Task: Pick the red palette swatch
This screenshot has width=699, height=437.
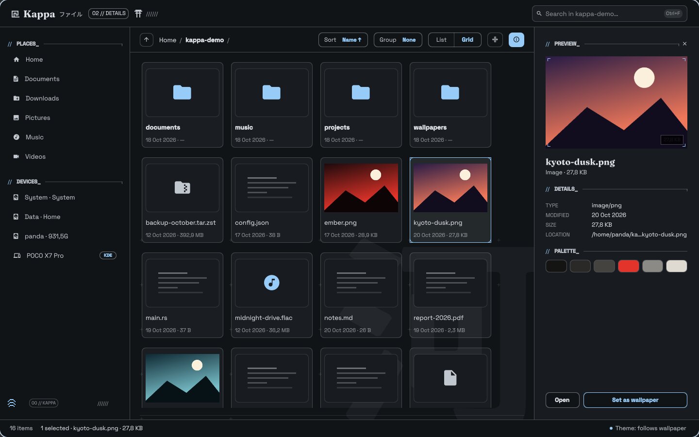Action: (629, 266)
